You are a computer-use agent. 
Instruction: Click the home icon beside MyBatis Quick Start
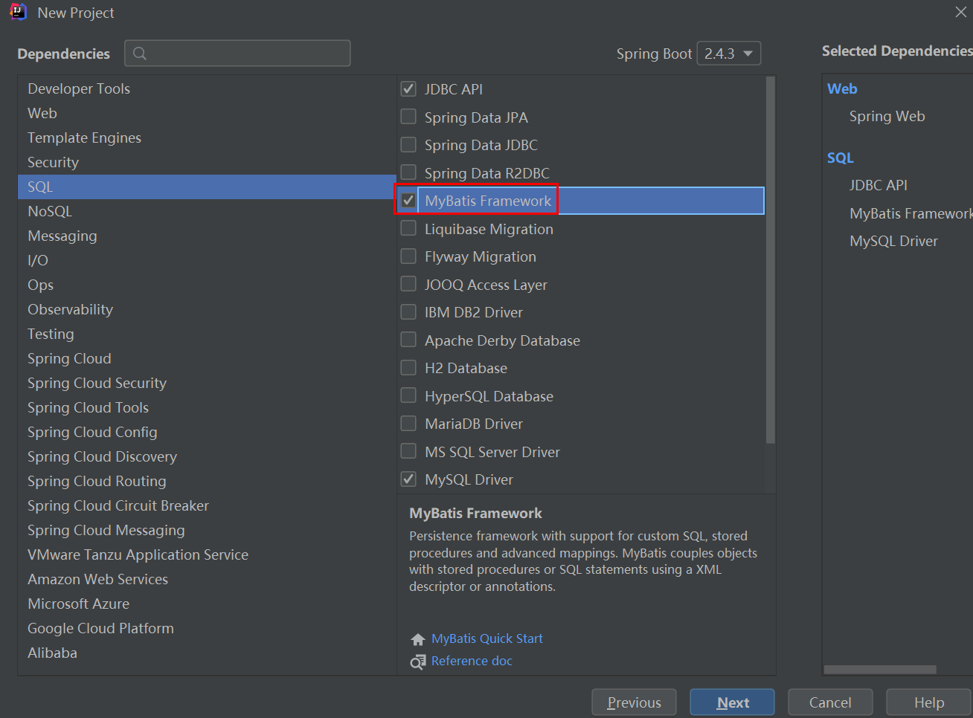[x=418, y=639]
